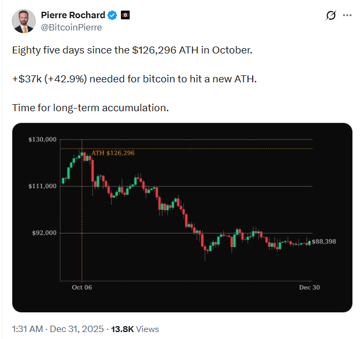Click the orange ATH $126,296 chart label

click(112, 153)
